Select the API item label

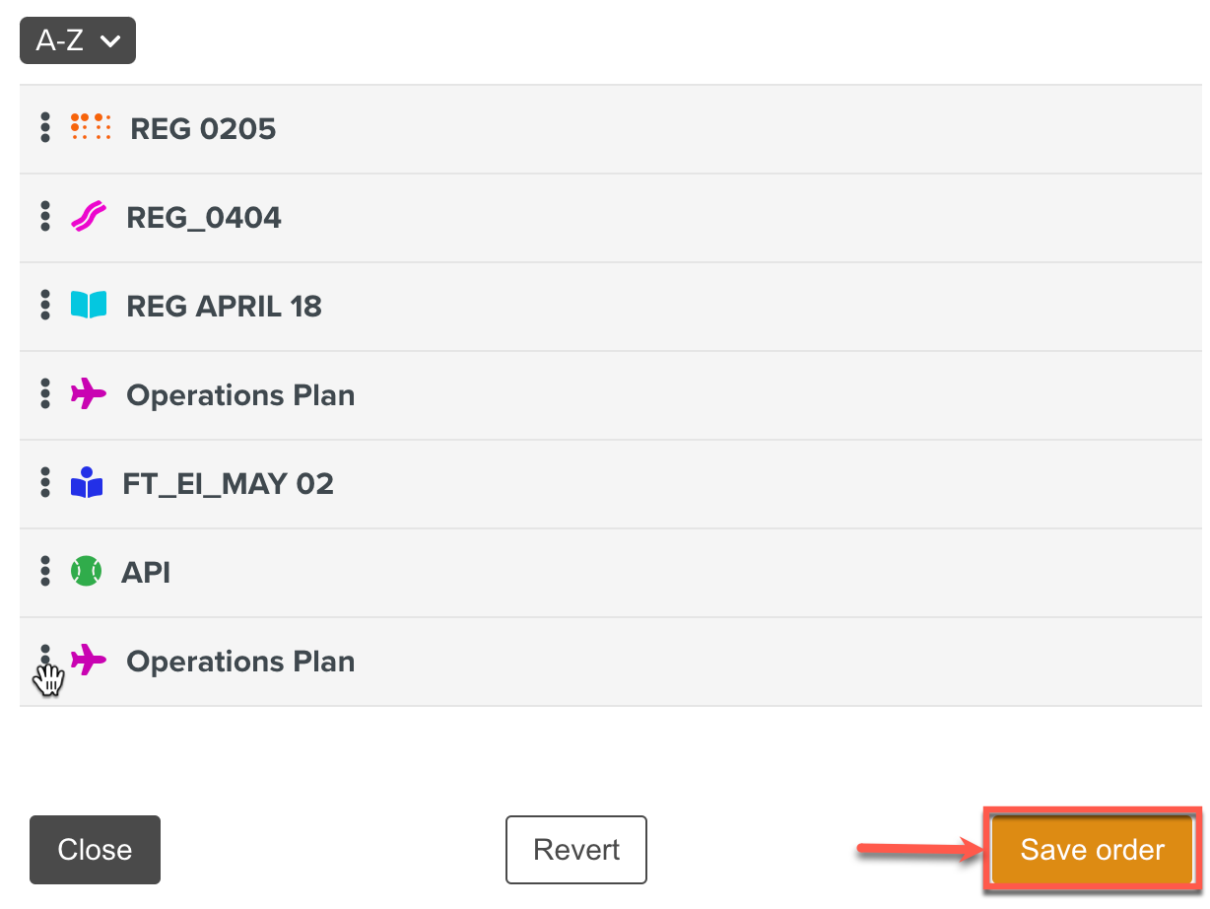tap(146, 573)
